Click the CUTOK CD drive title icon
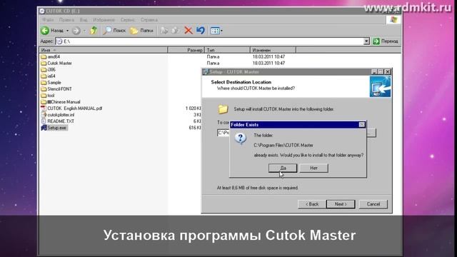 (x=42, y=11)
